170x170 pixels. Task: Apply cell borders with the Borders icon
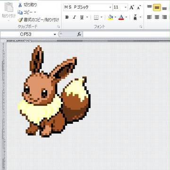tap(96, 17)
